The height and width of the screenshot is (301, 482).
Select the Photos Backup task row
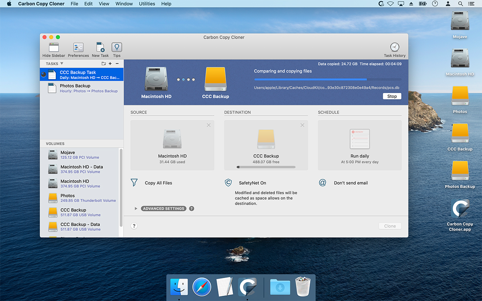coord(82,88)
